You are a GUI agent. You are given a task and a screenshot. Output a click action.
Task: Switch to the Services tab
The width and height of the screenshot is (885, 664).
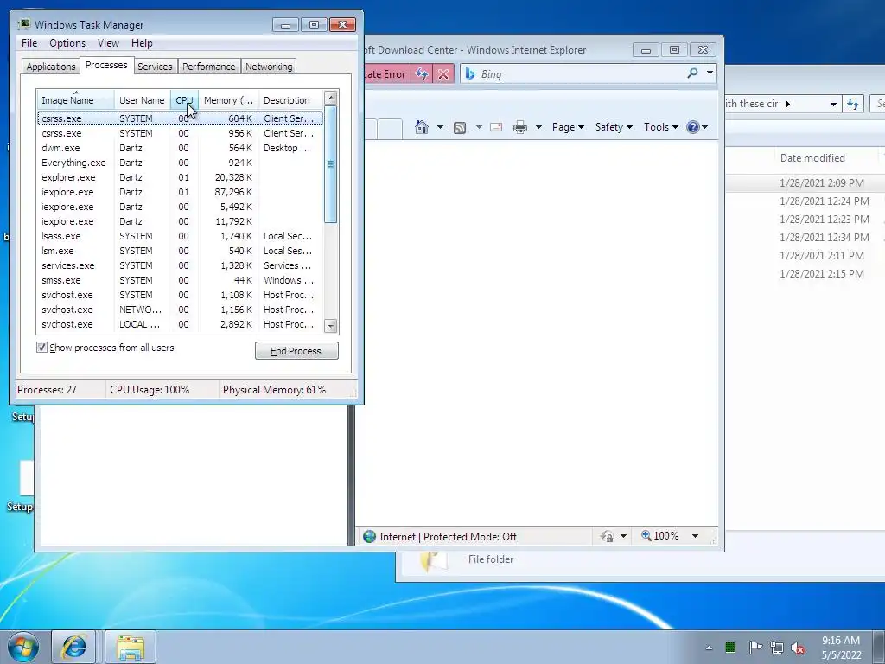(x=155, y=67)
